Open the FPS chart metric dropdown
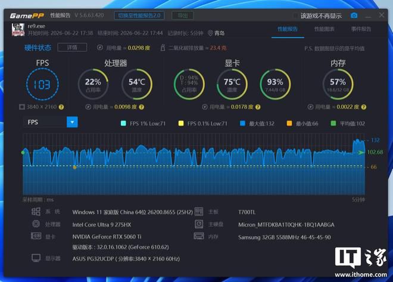Screen dimensions: 393x282 point(72,122)
